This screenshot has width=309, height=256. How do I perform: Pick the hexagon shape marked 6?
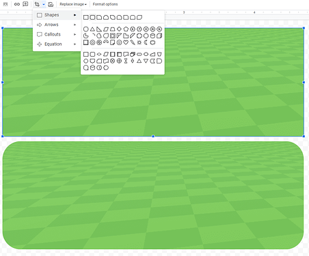tap(133, 29)
